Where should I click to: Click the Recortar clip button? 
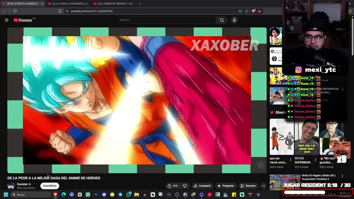tap(248, 186)
